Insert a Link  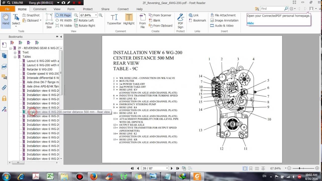[193, 15]
